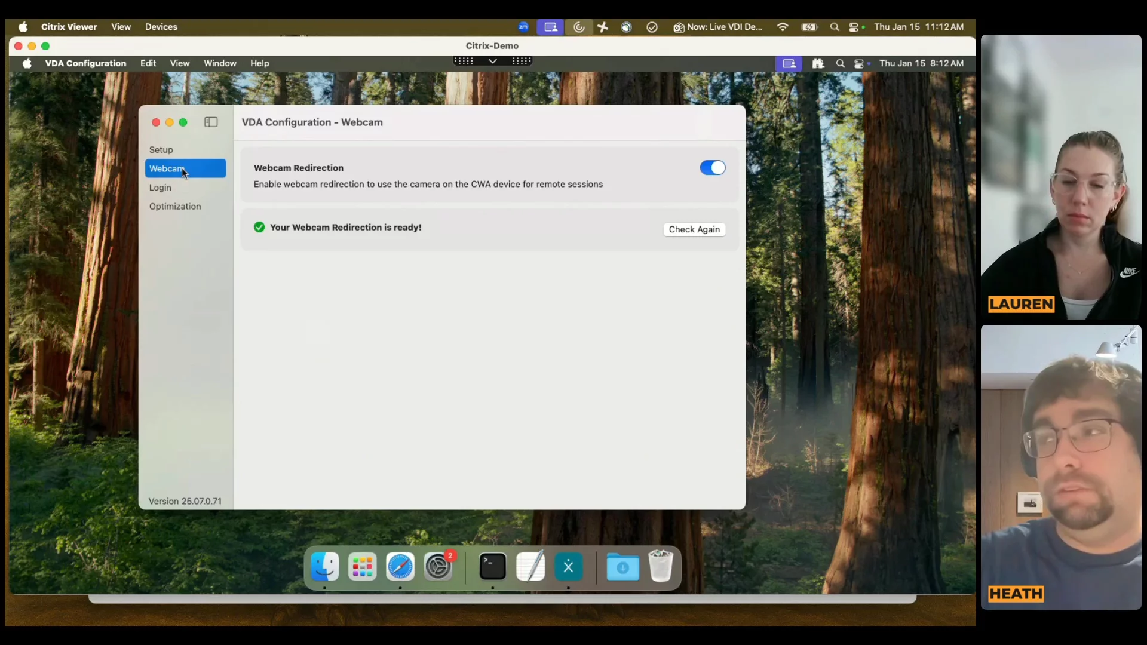Open Terminal from the dock
The width and height of the screenshot is (1147, 645).
pyautogui.click(x=492, y=566)
